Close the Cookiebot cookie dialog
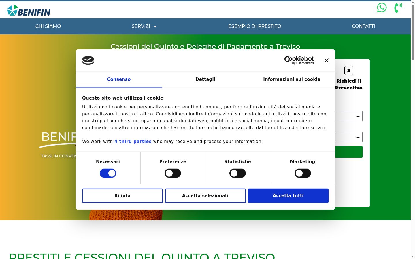Viewport: 415px width, 259px height. coord(326,60)
